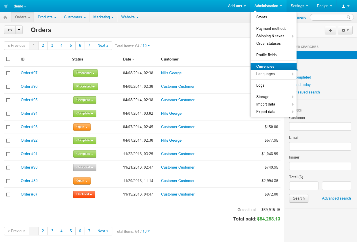Click the quick search box in header
The image size is (357, 242).
[332, 17]
